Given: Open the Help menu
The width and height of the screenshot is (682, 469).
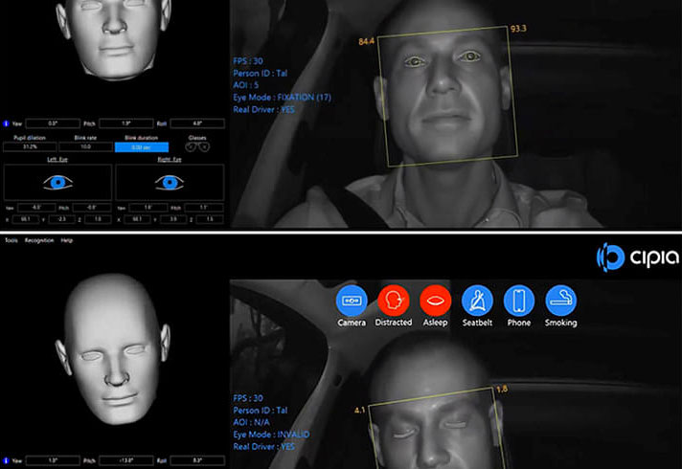Looking at the screenshot, I should [x=67, y=240].
